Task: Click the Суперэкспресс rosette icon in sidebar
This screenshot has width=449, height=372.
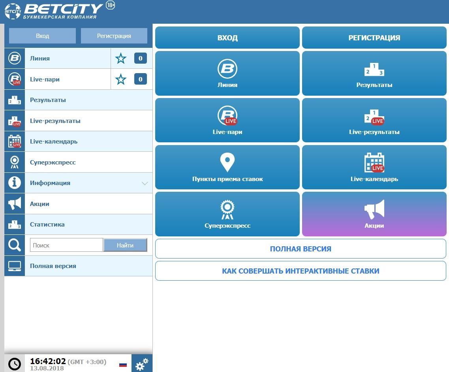Action: 15,162
